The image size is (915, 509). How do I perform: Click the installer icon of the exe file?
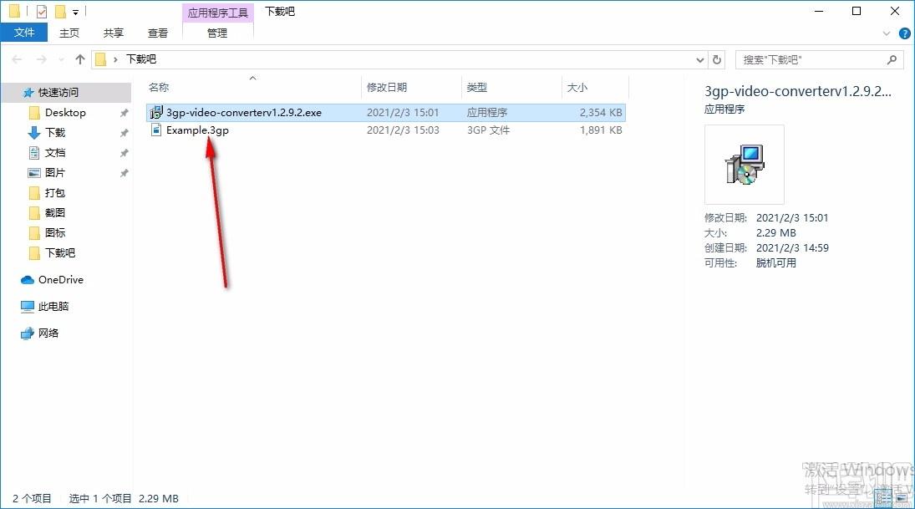click(155, 112)
